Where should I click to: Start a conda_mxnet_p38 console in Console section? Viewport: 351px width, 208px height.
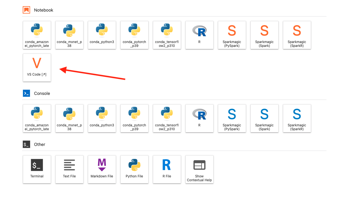tap(69, 118)
